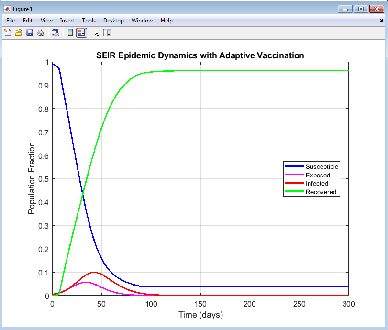Select the plot title text
Viewport: 388px width, 330px height.
pos(200,55)
